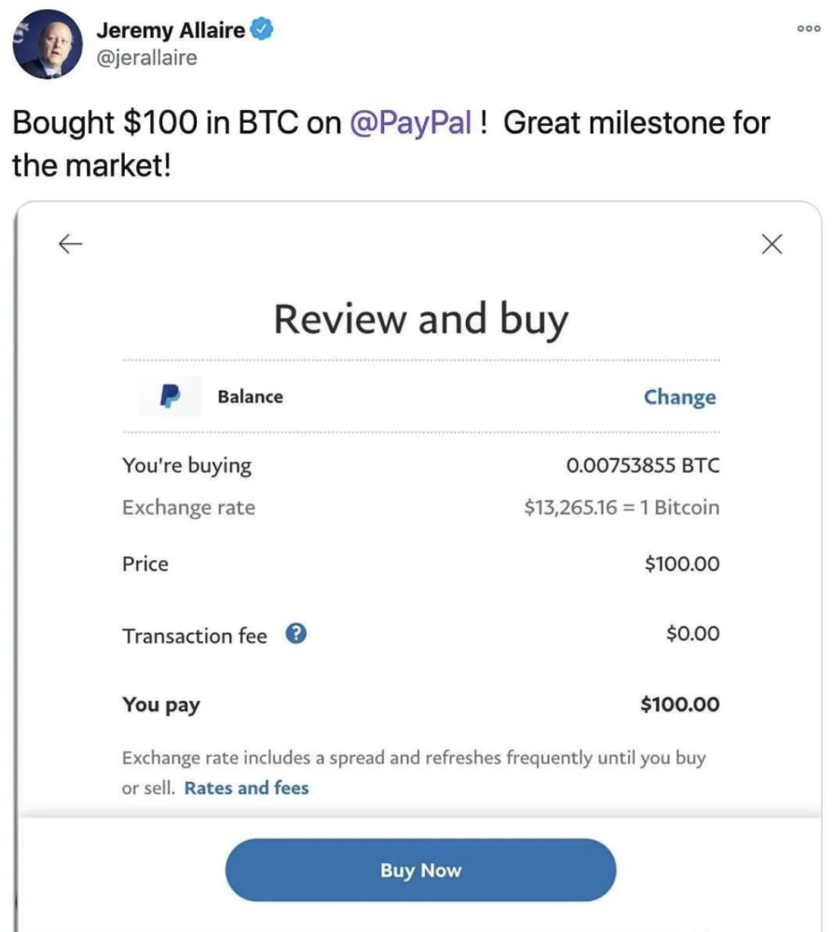Screen dimensions: 834x932
Task: Click the @jerallaire handle
Action: click(146, 58)
